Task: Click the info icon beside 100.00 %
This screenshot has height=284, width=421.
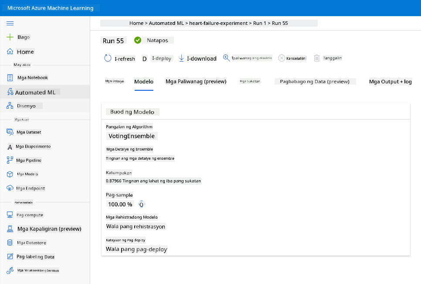Action: [x=142, y=205]
